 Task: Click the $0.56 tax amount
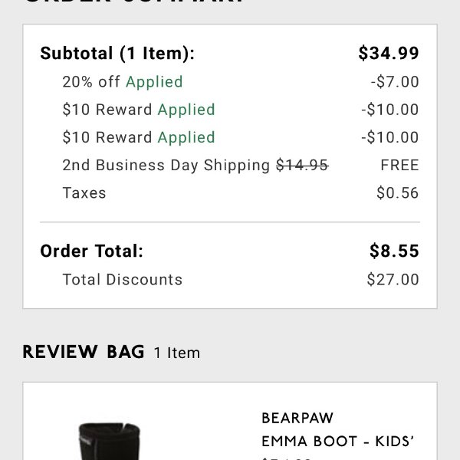click(397, 192)
